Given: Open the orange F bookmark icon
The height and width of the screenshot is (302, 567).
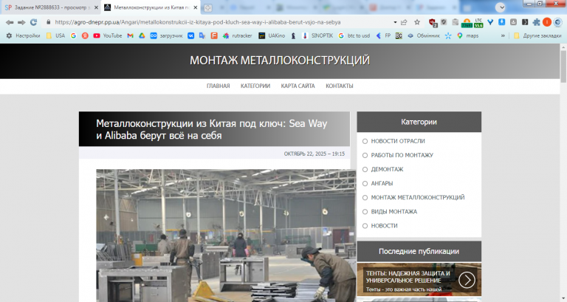Looking at the screenshot, I should (x=214, y=35).
